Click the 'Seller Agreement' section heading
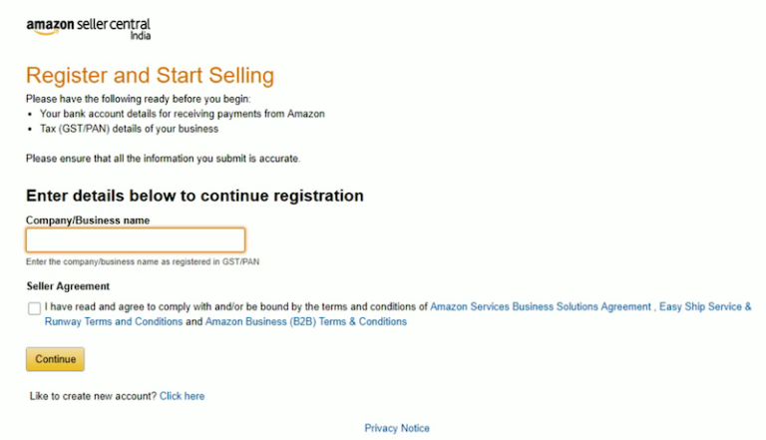 pyautogui.click(x=68, y=286)
